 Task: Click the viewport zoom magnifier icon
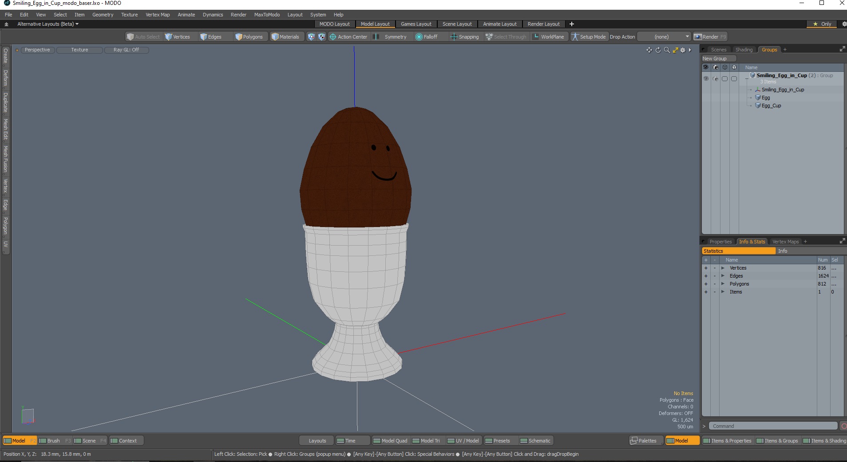(667, 50)
